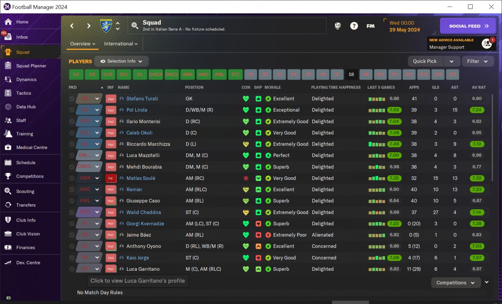The height and width of the screenshot is (304, 502).
Task: Click the FM menu logo
Action: coord(370,26)
